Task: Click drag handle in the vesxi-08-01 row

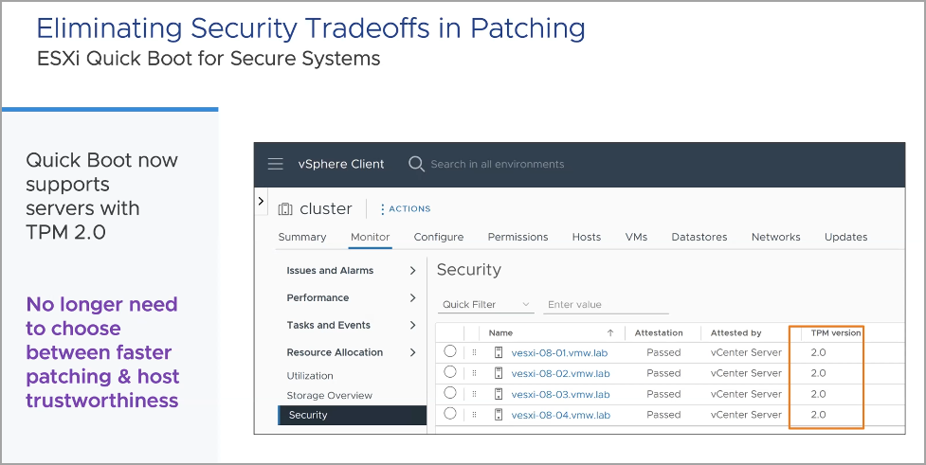Action: [474, 353]
